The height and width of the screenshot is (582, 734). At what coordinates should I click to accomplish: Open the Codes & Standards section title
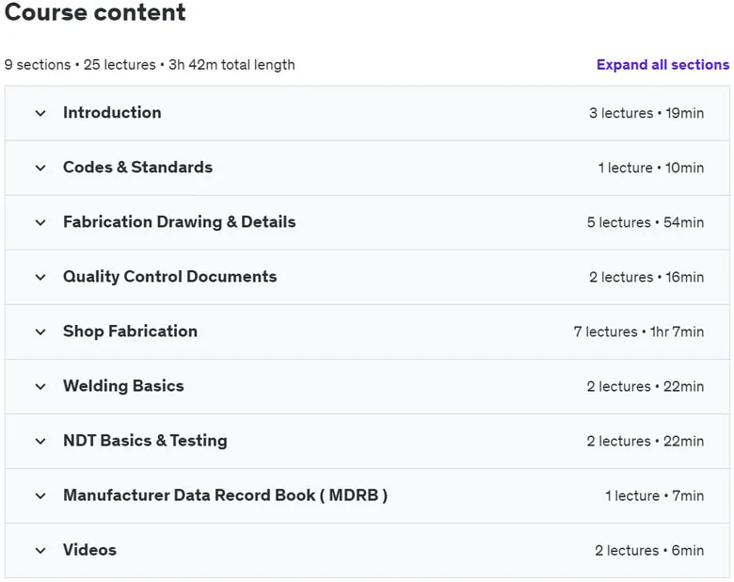click(x=137, y=168)
